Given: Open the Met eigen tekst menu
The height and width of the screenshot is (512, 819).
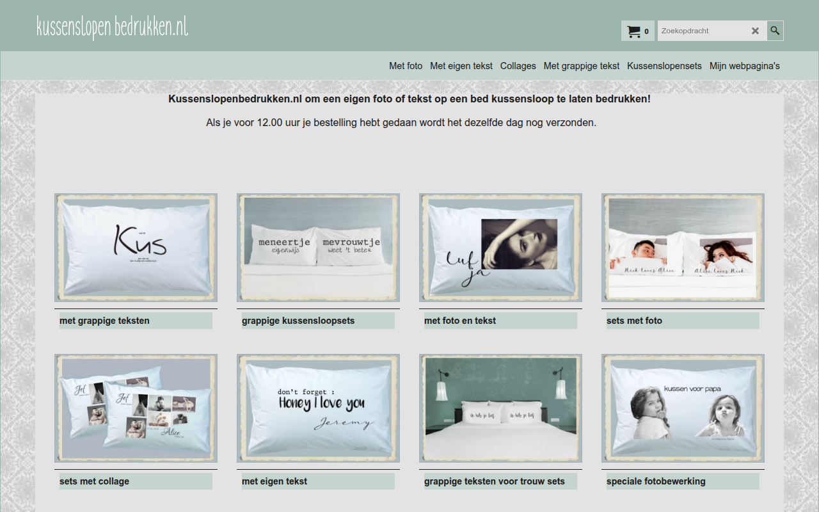Looking at the screenshot, I should [x=461, y=66].
